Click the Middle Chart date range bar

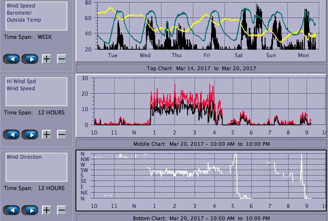tap(201, 144)
